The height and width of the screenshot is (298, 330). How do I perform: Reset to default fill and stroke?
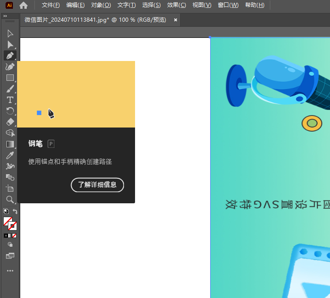point(6,212)
